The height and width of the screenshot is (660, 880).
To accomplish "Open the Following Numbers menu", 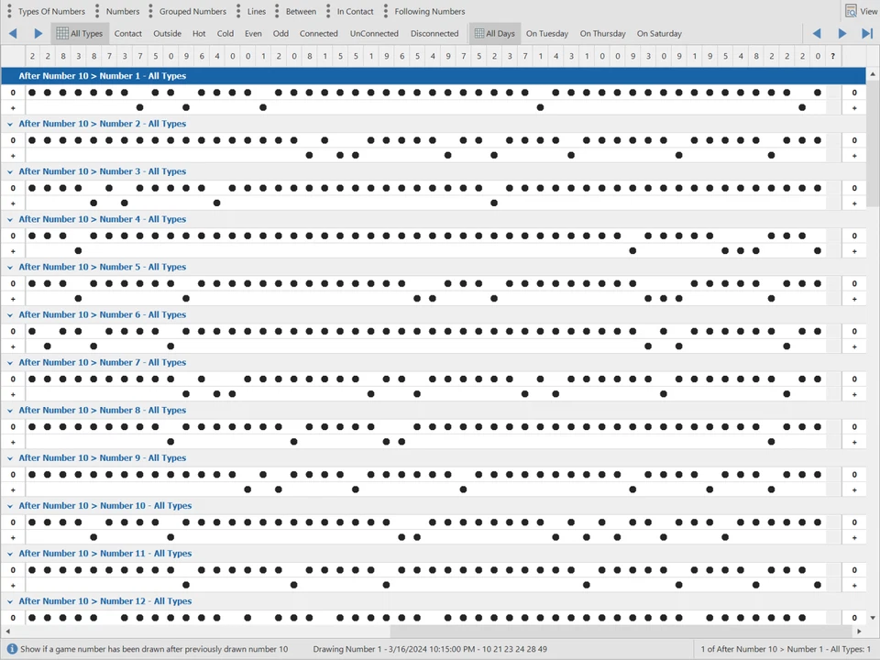I will click(428, 11).
